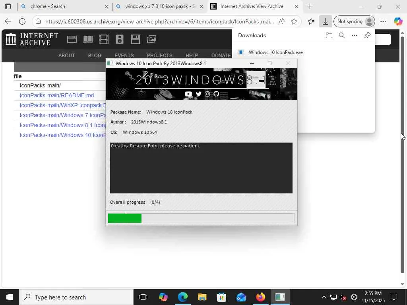Screen dimensions: 407x305
Task: Click the installer log output area
Action: click(x=201, y=168)
